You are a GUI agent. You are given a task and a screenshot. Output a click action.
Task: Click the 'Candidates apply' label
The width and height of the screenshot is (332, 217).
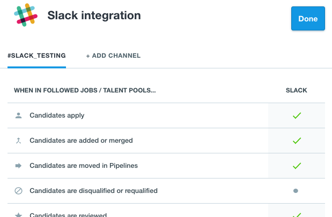57,115
